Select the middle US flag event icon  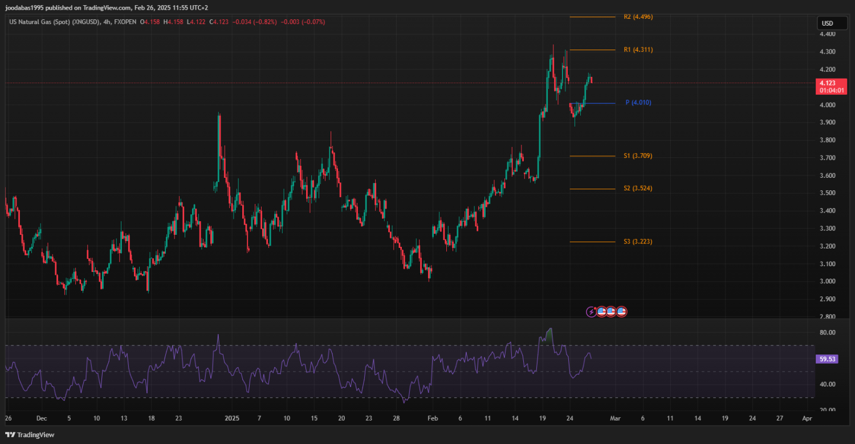coord(611,312)
